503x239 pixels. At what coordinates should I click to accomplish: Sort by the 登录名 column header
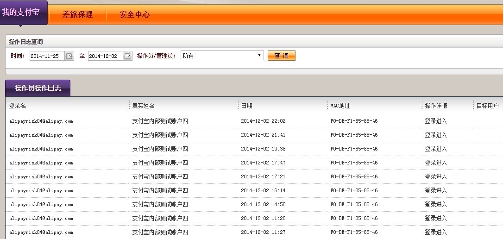[x=18, y=106]
